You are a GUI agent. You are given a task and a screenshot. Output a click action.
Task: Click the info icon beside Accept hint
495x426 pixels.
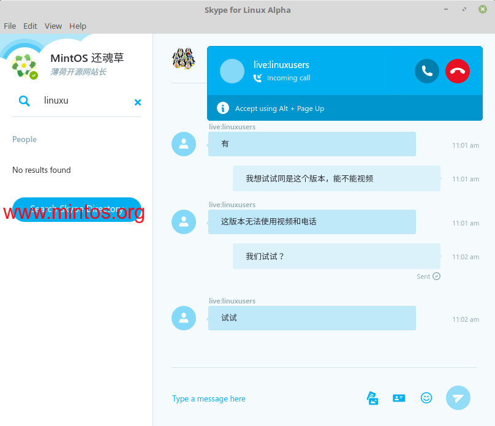point(223,108)
